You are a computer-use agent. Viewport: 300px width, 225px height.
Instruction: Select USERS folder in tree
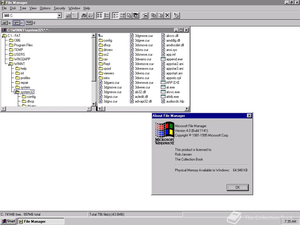[17, 54]
